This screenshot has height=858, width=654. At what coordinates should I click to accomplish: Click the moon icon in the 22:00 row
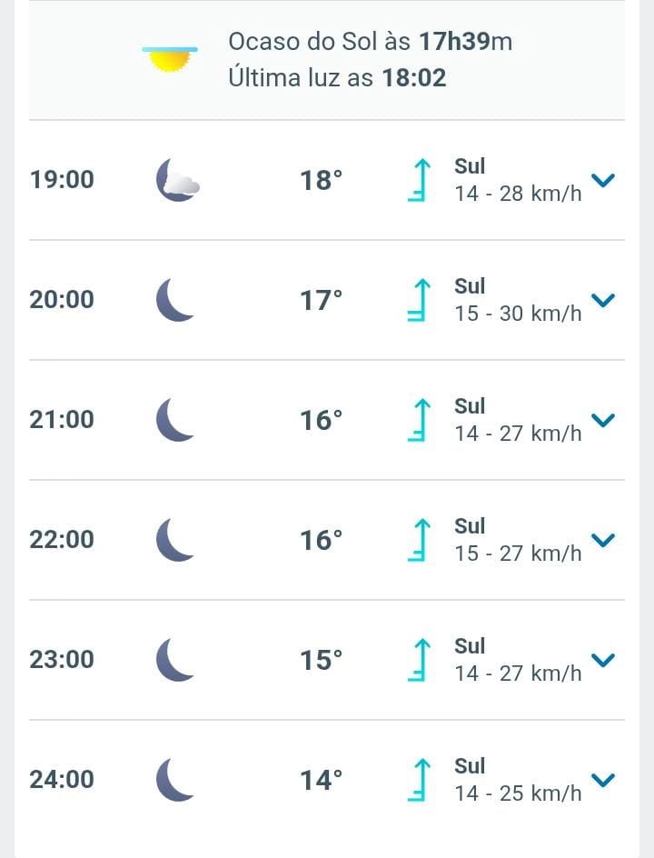click(175, 540)
